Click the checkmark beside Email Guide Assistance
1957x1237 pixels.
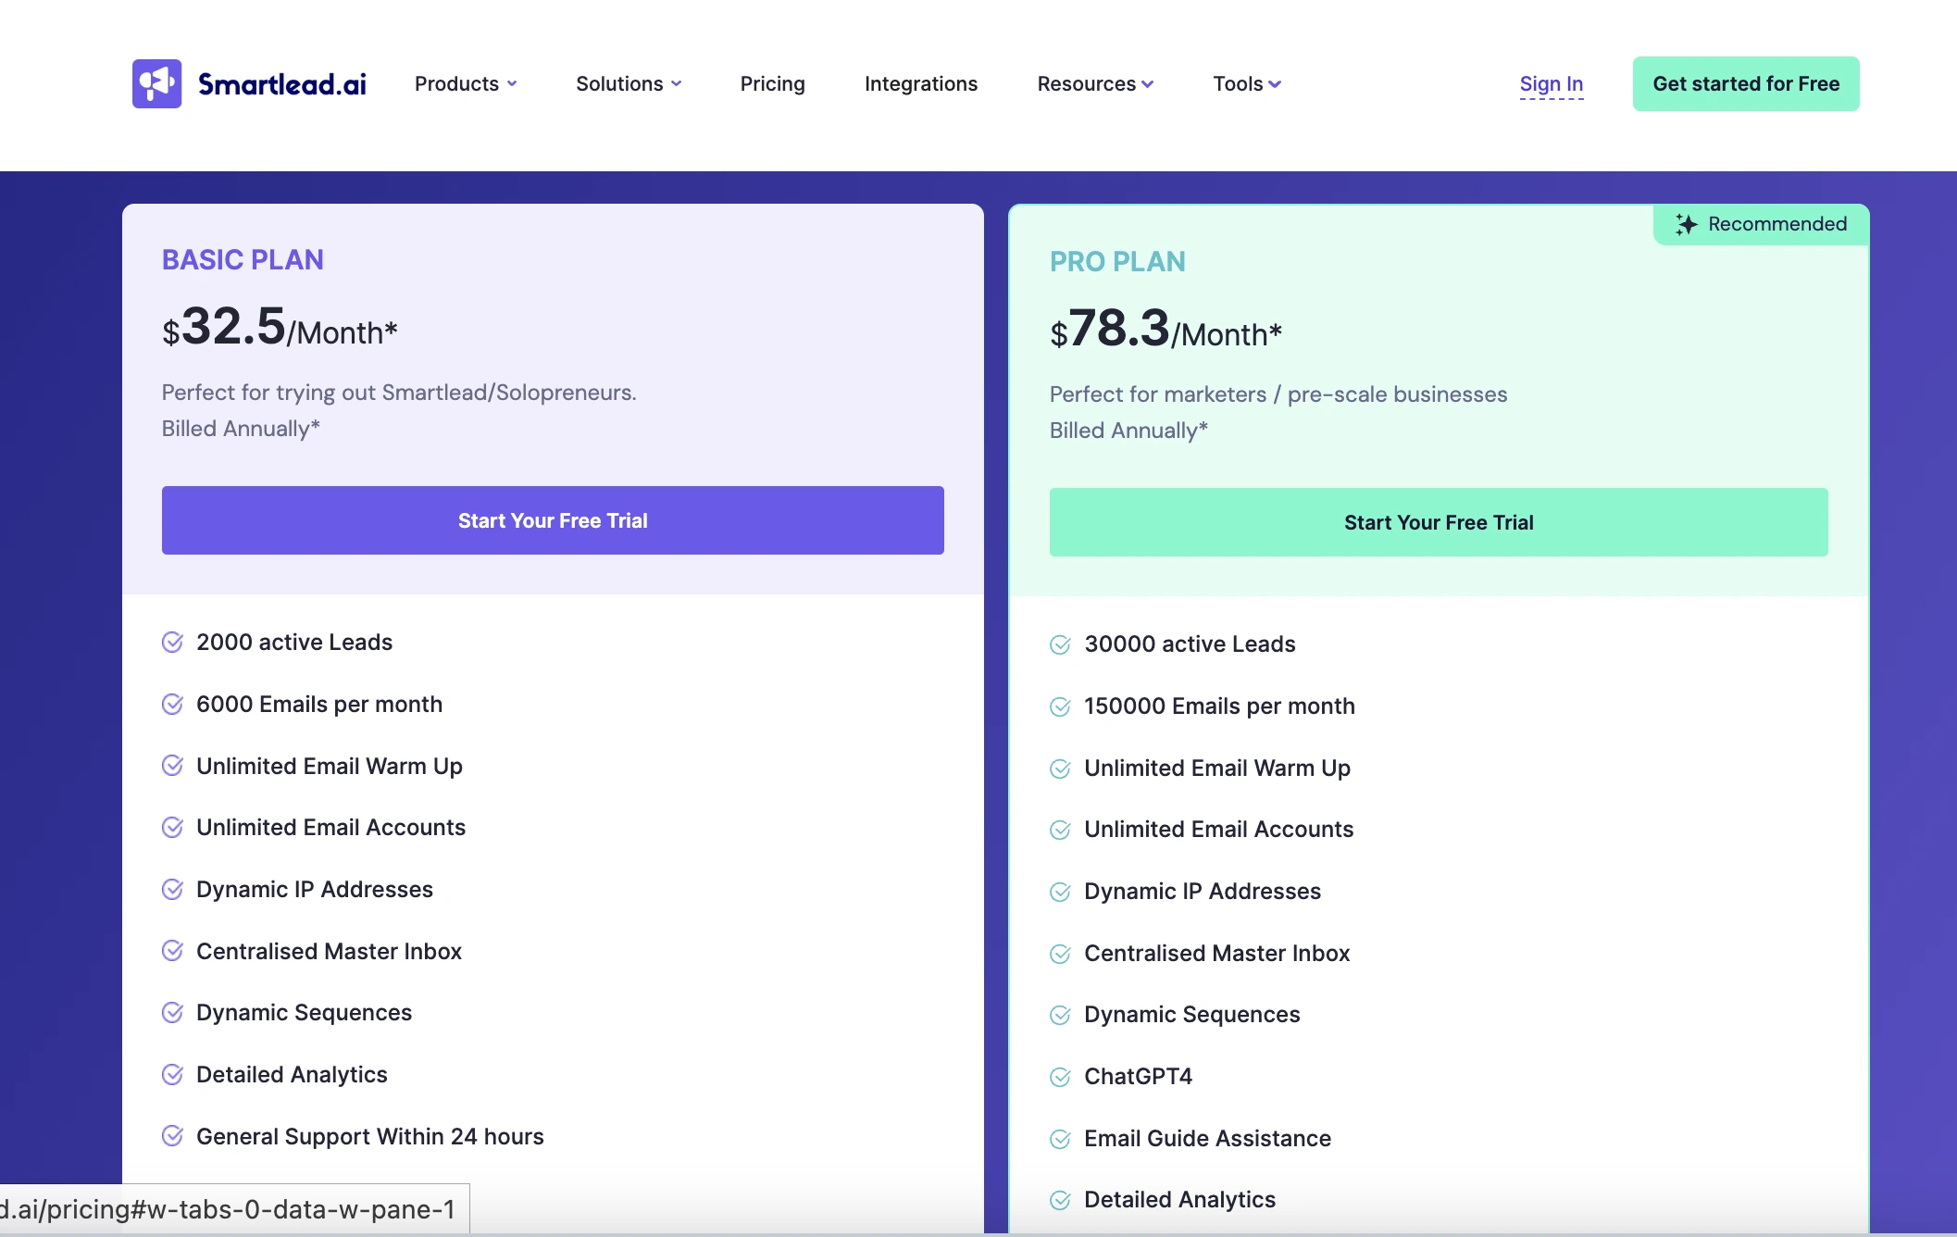click(x=1061, y=1139)
